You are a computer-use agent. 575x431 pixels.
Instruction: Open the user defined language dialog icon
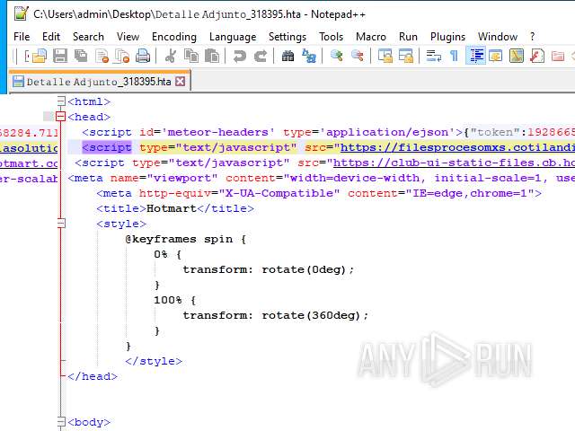496,56
